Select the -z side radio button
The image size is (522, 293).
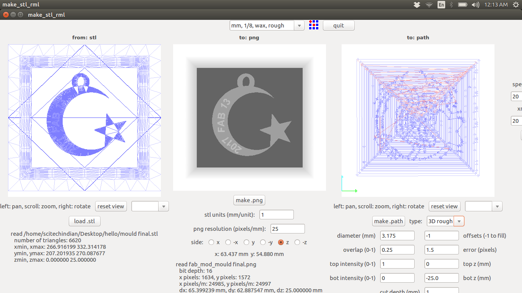(x=297, y=242)
